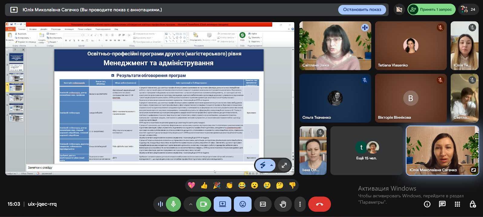The width and height of the screenshot is (483, 217).
Task: Open host controls lock icon
Action: click(x=473, y=204)
